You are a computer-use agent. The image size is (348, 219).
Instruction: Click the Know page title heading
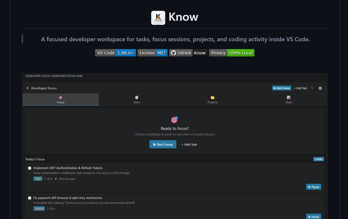(183, 17)
